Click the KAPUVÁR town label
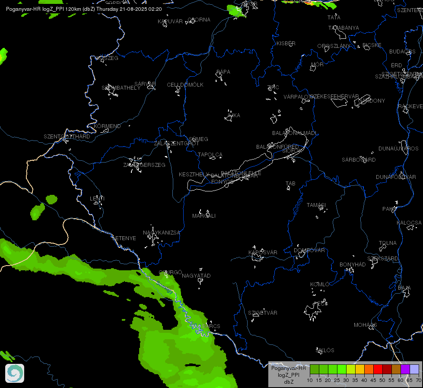Screen dimensions: 423x388 pyautogui.click(x=170, y=22)
